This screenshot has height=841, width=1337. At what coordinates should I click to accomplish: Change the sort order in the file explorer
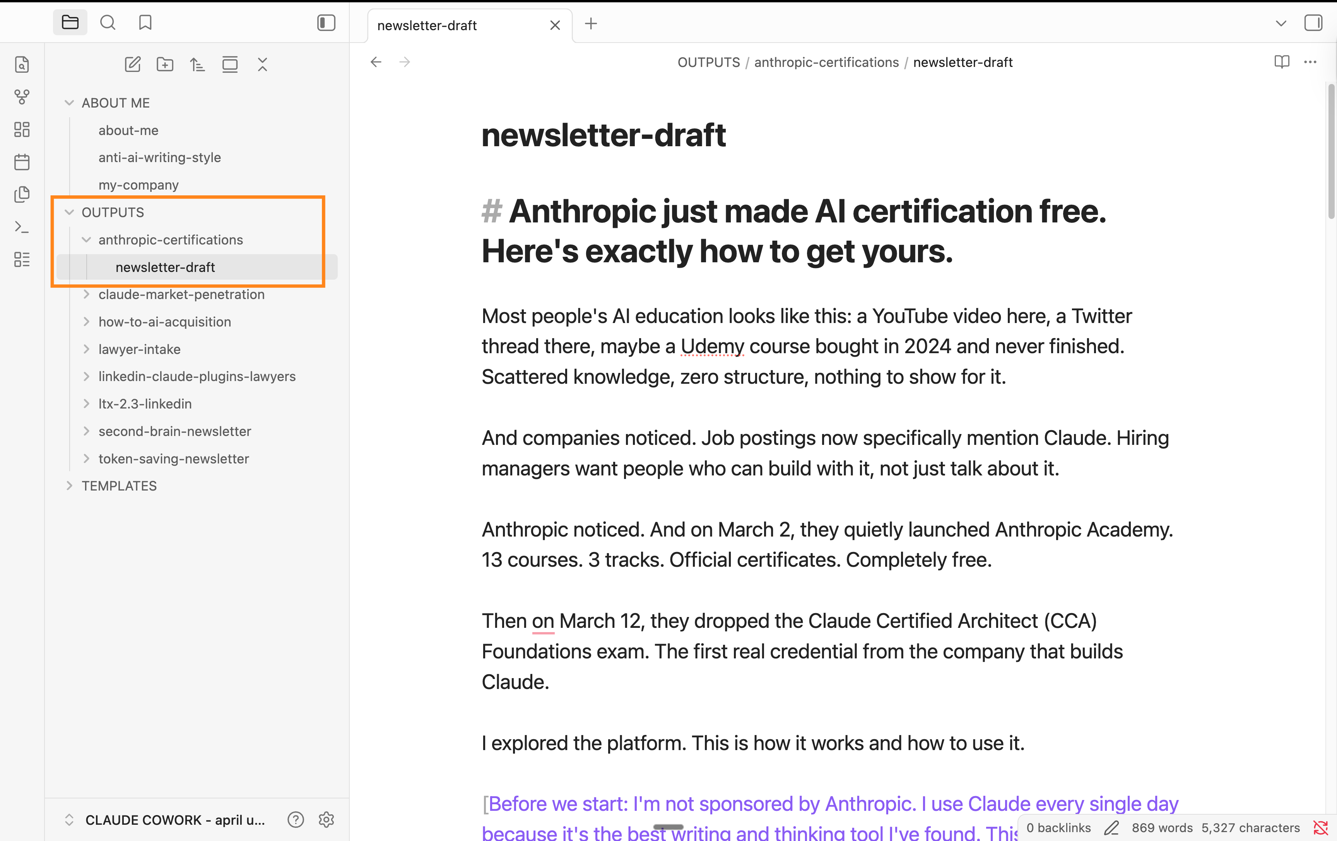[197, 64]
